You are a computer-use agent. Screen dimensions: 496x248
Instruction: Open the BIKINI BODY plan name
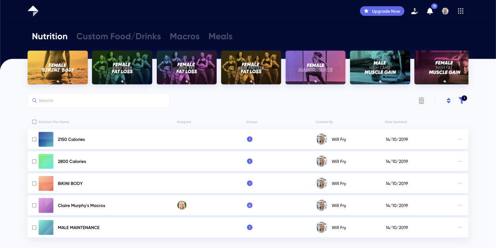pos(70,183)
